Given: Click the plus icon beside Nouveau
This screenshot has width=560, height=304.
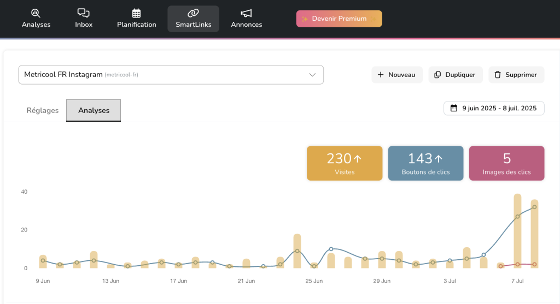Looking at the screenshot, I should point(381,75).
